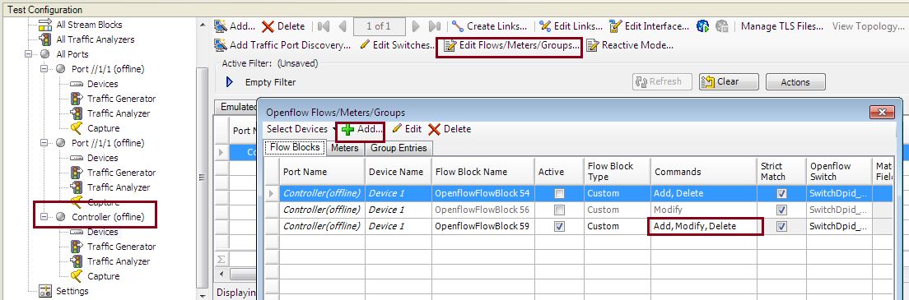Go to first page using the navigation arrow
This screenshot has width=909, height=300.
coord(324,26)
